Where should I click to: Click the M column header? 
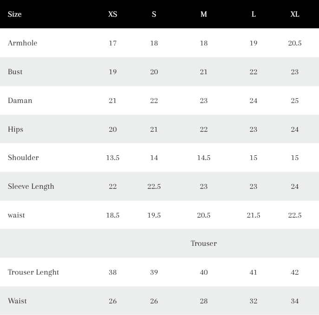tap(204, 14)
